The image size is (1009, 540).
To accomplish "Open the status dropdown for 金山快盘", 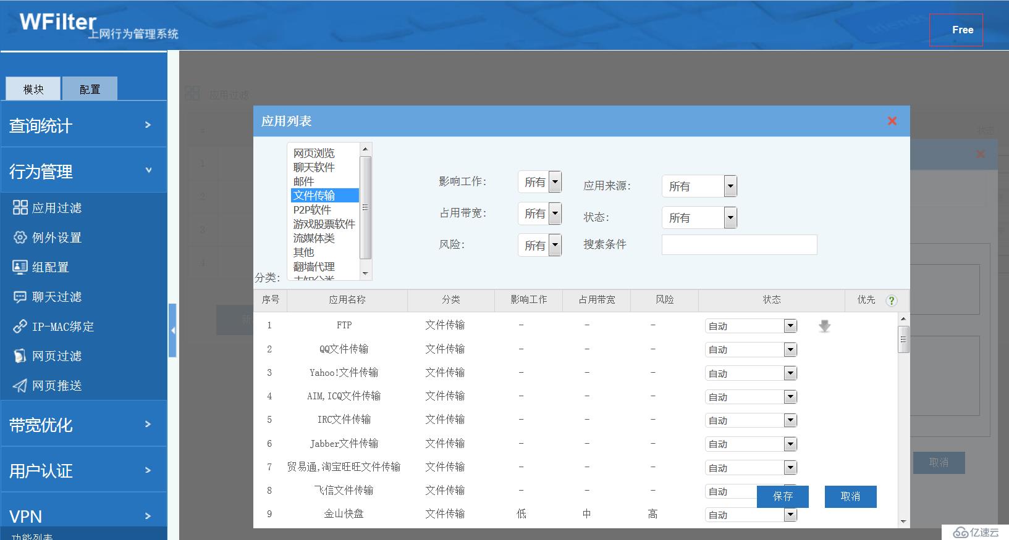I will (751, 515).
